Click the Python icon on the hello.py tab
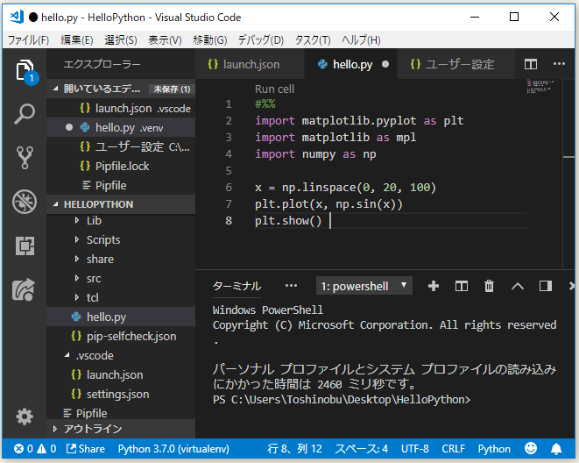The image size is (579, 463). coord(322,64)
